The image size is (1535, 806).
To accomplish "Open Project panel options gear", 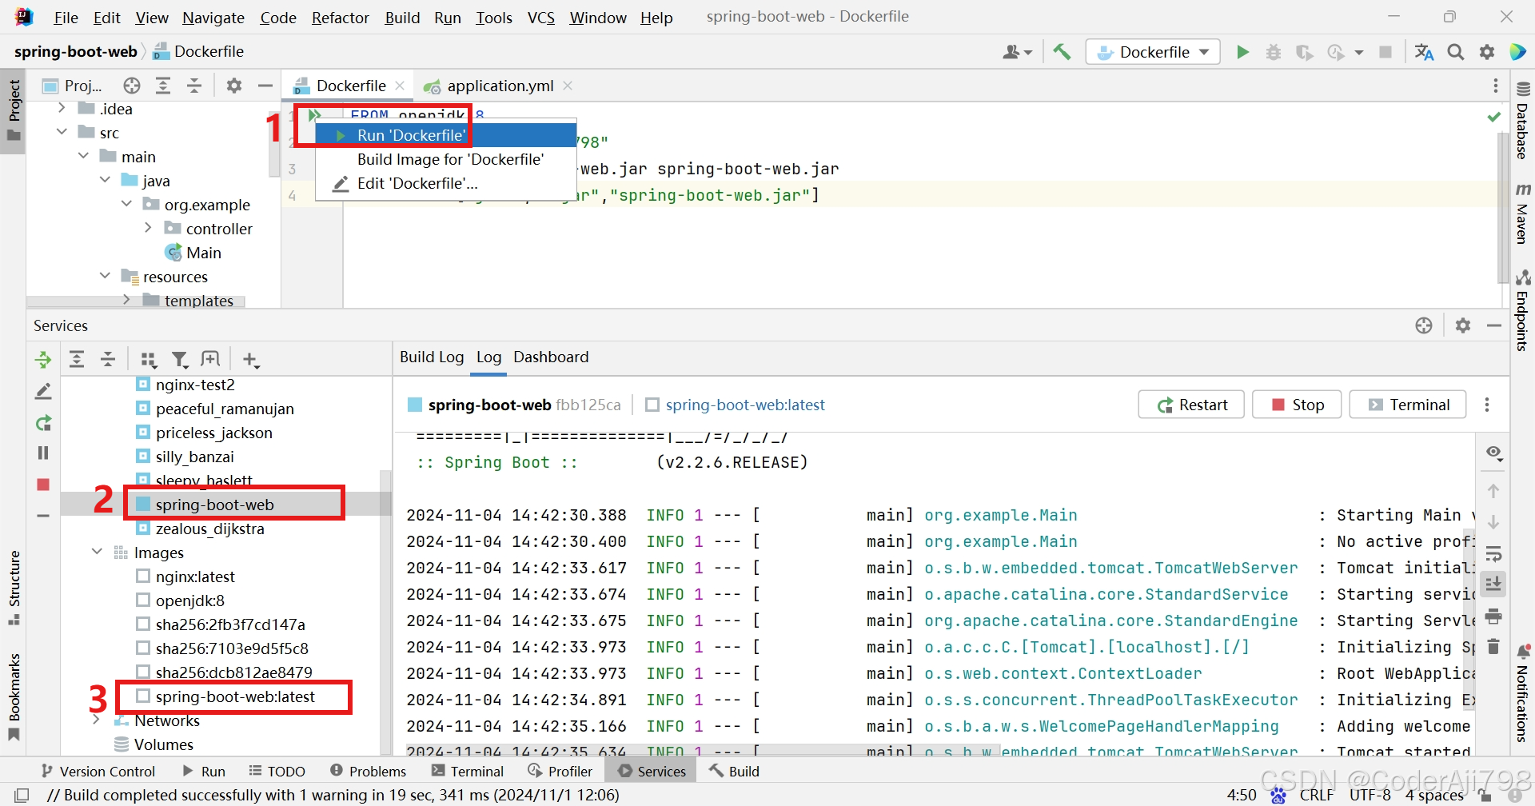I will point(233,86).
